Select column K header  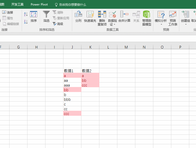(x=90, y=47)
